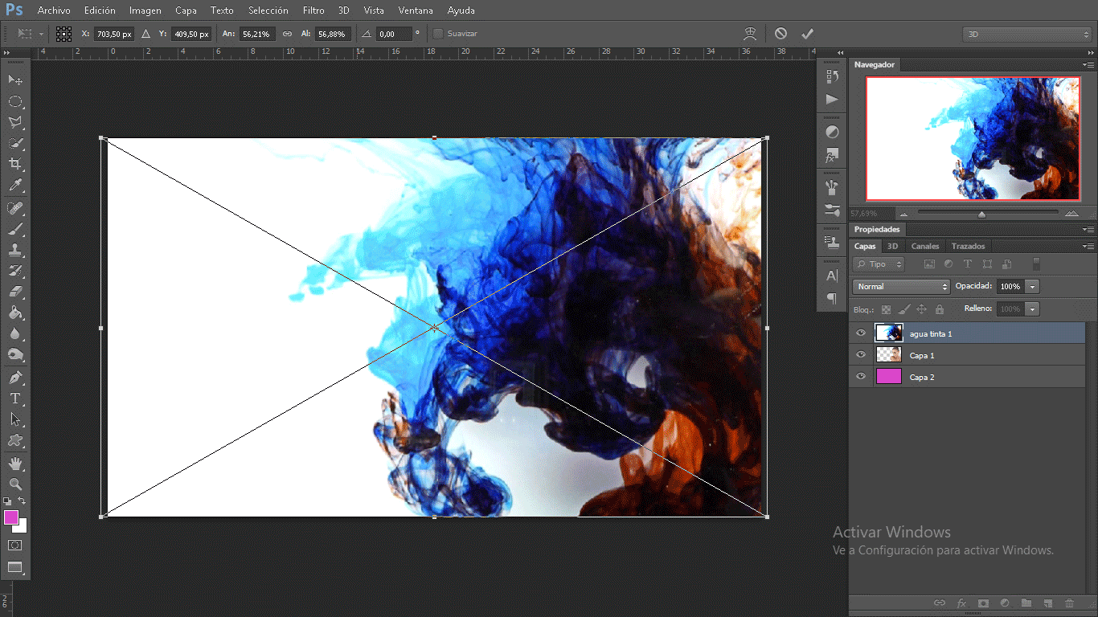Image resolution: width=1098 pixels, height=617 pixels.
Task: Select the Custom Shape tool
Action: 15,440
